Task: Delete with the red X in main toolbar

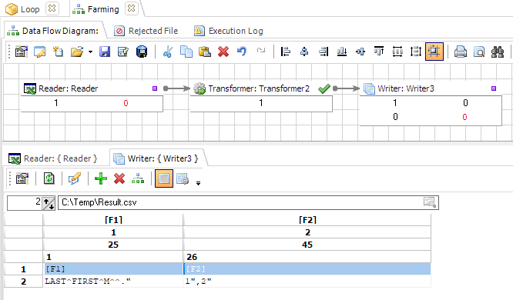Action: coord(223,52)
